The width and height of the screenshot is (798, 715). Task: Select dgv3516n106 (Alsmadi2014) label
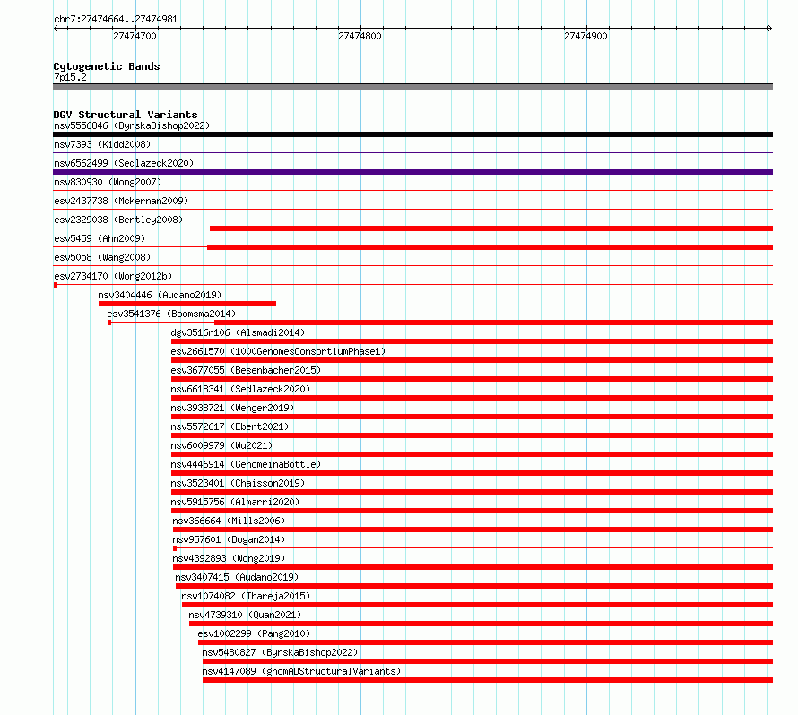pyautogui.click(x=238, y=332)
